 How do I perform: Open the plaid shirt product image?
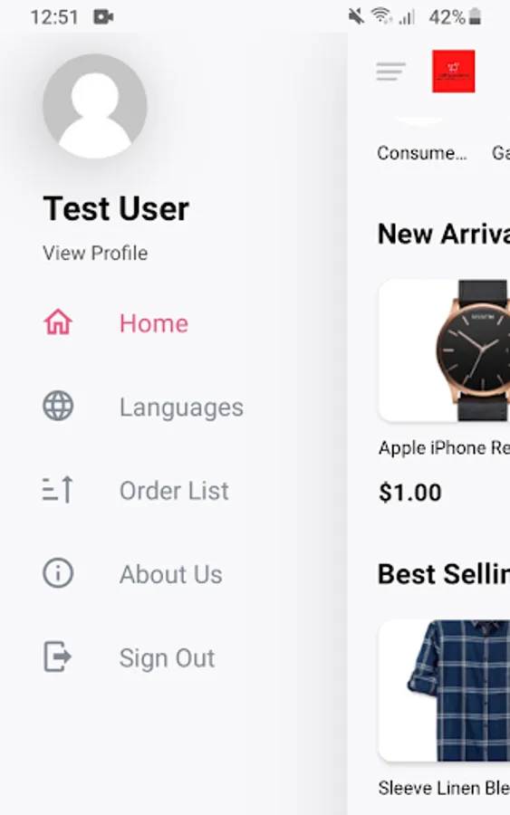point(445,691)
